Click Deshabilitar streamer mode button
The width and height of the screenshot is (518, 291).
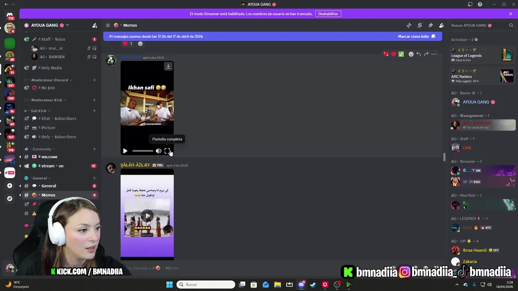click(328, 14)
